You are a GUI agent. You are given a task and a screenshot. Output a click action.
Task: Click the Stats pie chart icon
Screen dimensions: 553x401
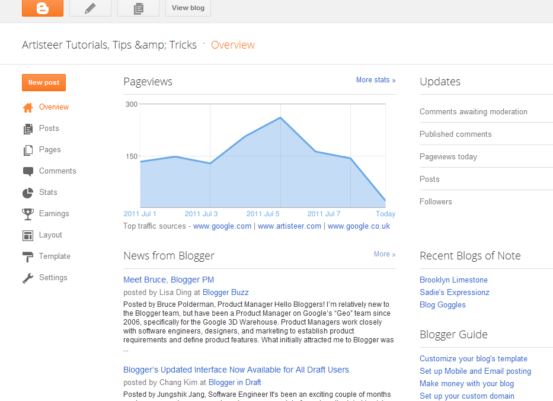tap(28, 193)
